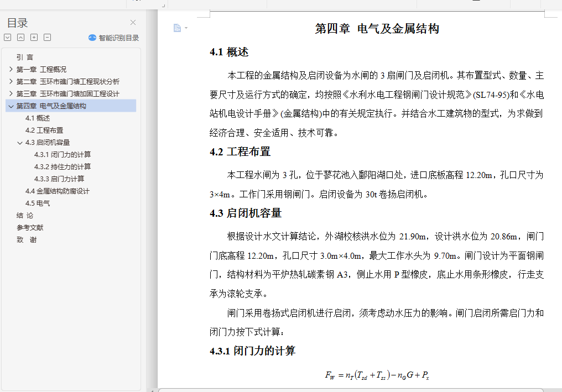Click the text 经济合理、安全适用、技术可靠
The width and height of the screenshot is (562, 392).
point(274,133)
